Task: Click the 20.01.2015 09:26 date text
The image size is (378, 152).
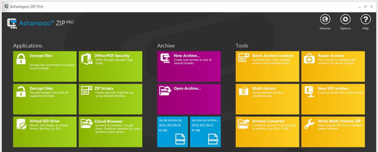Action: (x=170, y=125)
